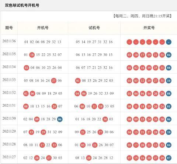Click red ball 04 in row 2021132 试机号

point(77,94)
